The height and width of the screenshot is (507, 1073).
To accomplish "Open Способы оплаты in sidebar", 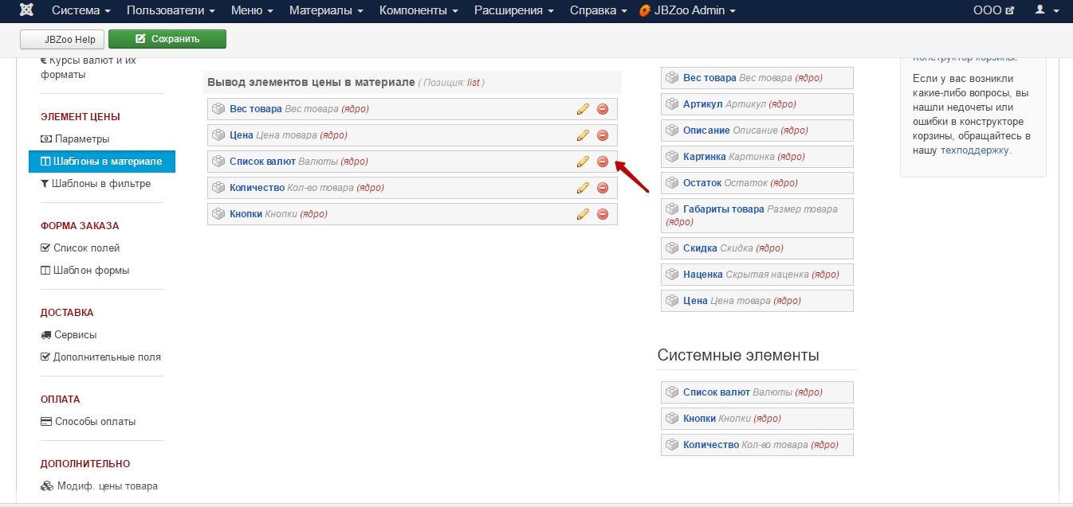I will coord(95,422).
